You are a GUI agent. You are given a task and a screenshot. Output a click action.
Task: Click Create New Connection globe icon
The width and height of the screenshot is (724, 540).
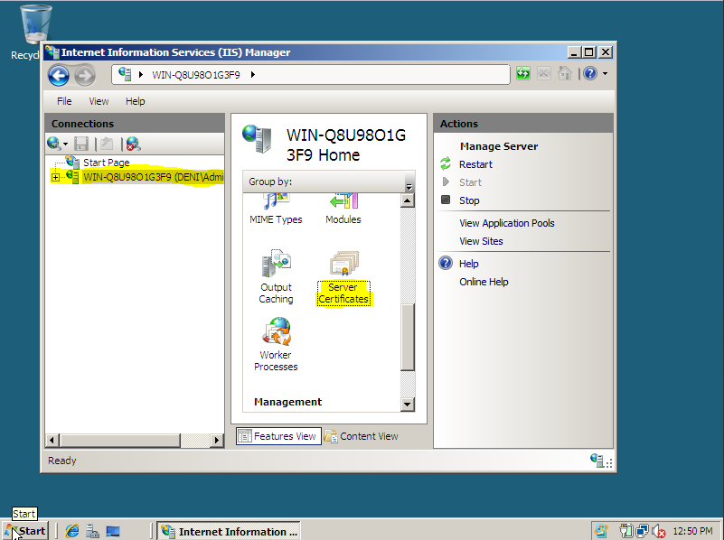[x=53, y=144]
